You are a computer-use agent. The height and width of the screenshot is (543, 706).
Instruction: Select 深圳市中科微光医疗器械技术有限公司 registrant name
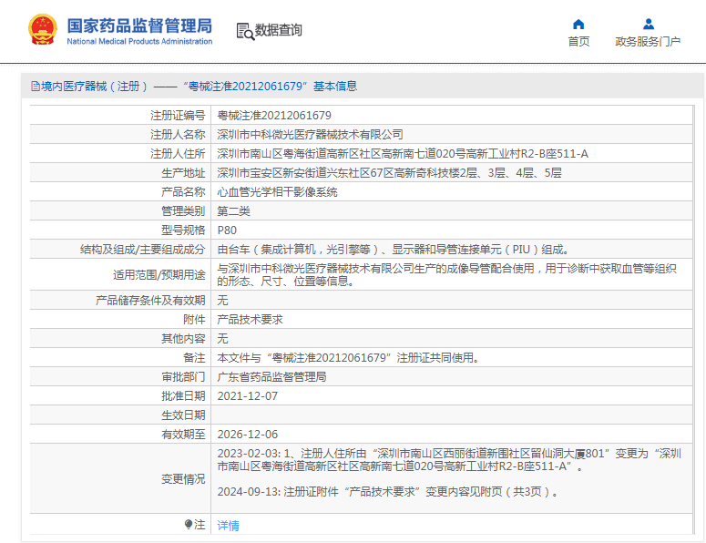point(310,134)
